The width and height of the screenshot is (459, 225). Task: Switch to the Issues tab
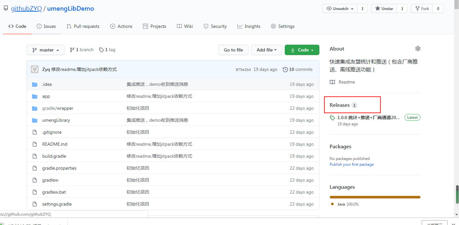pyautogui.click(x=46, y=26)
